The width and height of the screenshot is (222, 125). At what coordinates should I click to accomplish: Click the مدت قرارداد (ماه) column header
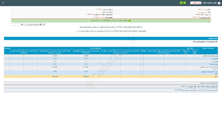[x=186, y=52]
